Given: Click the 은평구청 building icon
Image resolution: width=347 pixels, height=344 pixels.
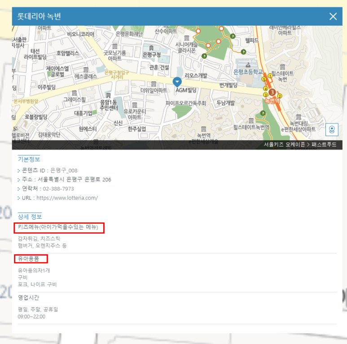Looking at the screenshot, I should pos(151,48).
